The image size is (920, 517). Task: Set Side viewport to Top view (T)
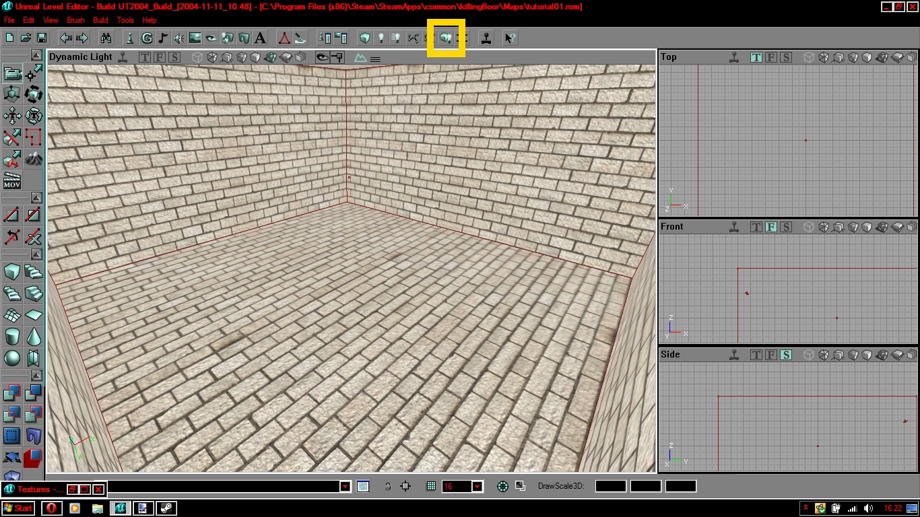(x=756, y=355)
